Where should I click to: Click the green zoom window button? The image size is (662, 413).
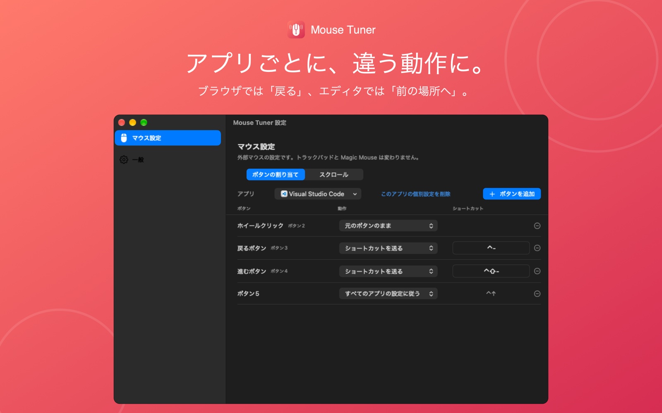144,122
